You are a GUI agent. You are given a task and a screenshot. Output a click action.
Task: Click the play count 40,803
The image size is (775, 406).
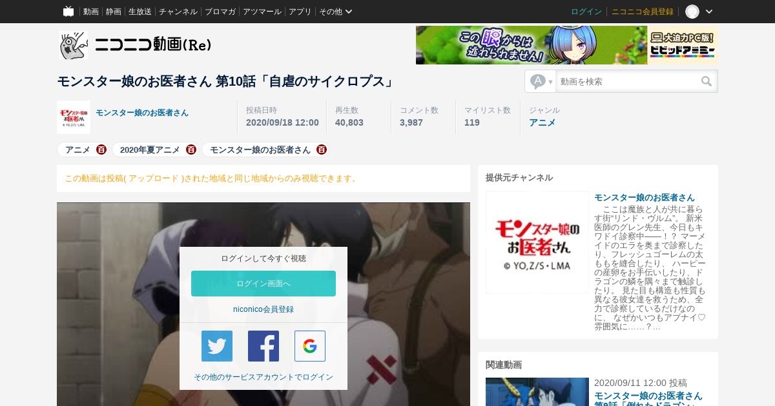tap(349, 122)
